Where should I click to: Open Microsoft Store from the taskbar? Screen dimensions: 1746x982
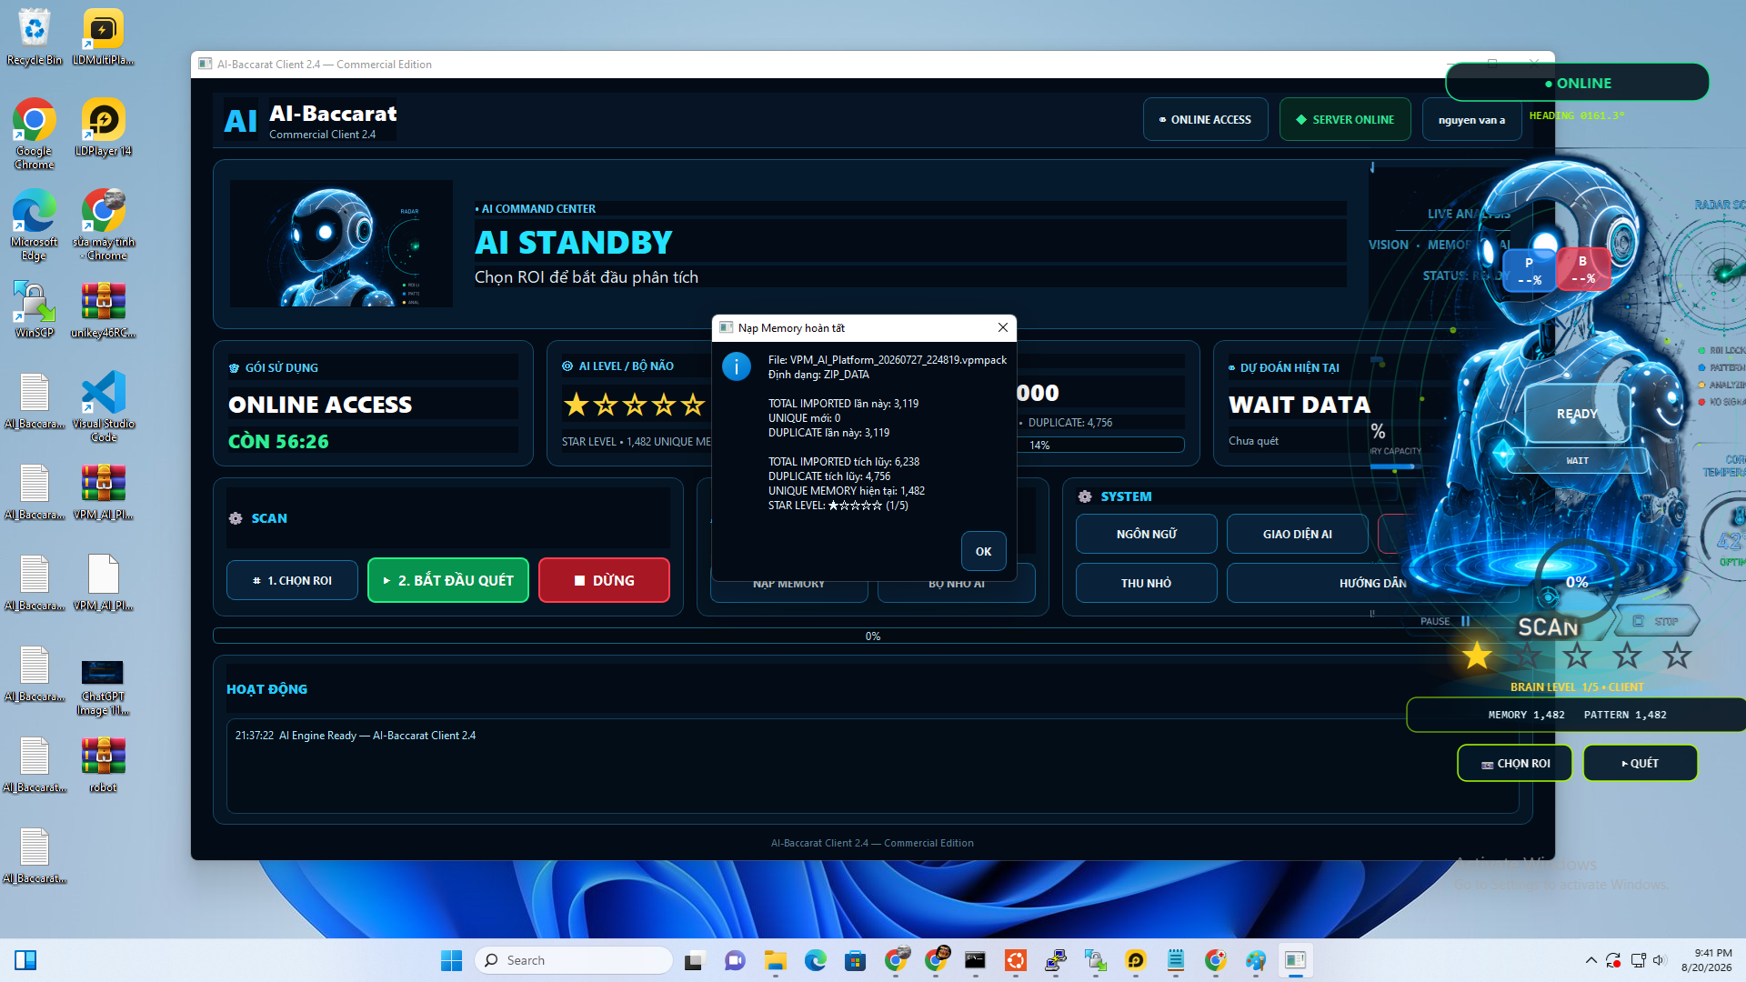[856, 960]
